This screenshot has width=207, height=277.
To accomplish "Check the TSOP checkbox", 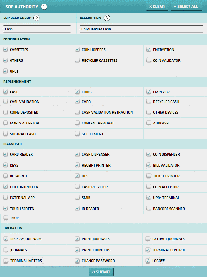I will (x=5, y=218).
